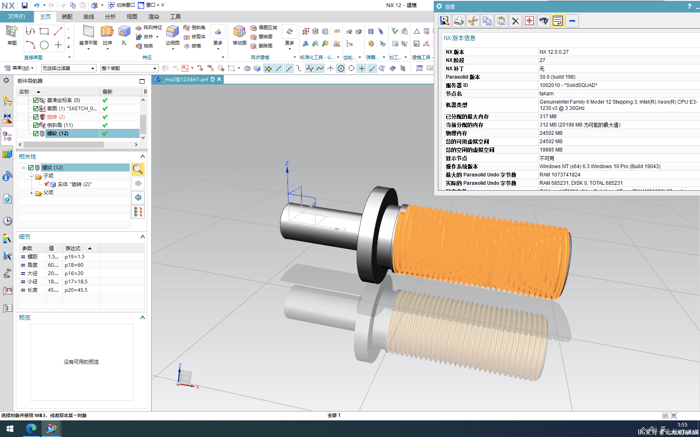Viewport: 700px width, 437px height.
Task: Sort navigator by 名称 column header
Action: [x=58, y=92]
